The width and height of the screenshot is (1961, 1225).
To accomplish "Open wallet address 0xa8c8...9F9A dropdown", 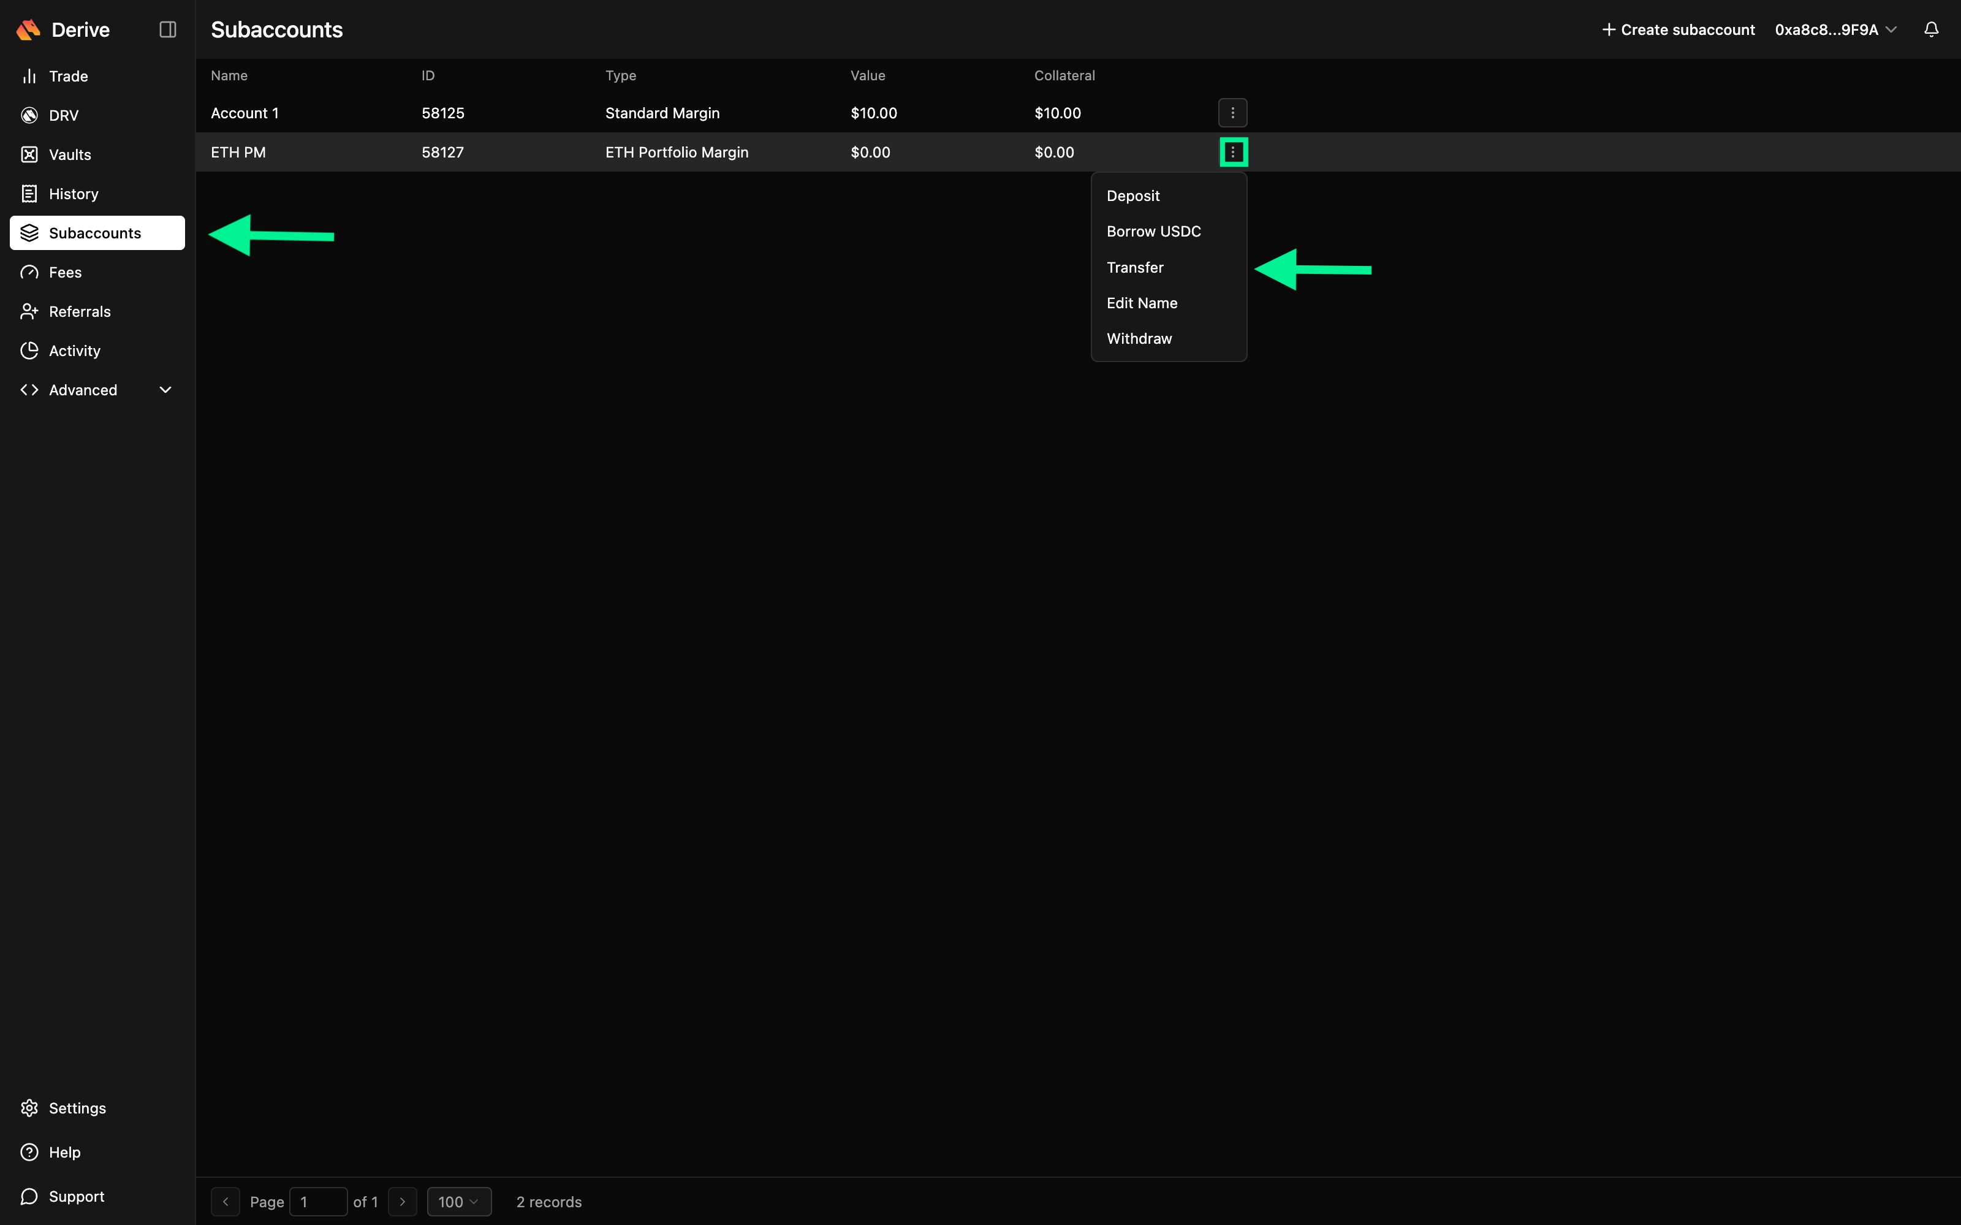I will point(1835,30).
